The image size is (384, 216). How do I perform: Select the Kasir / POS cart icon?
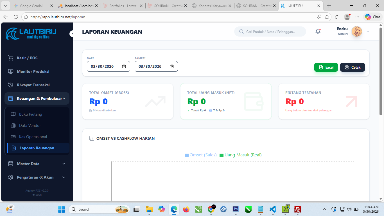11,58
